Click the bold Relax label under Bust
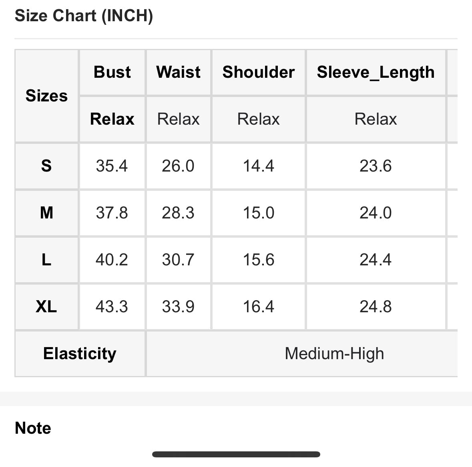The width and height of the screenshot is (472, 467). (112, 119)
